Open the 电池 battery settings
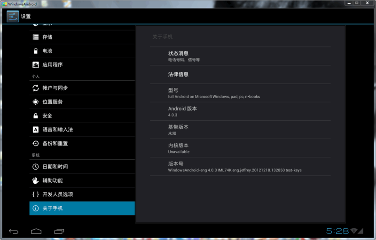Screen dimensions: 376x240 click(x=82, y=51)
